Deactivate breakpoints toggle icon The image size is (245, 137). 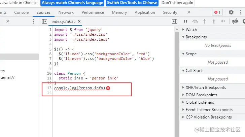point(235,21)
